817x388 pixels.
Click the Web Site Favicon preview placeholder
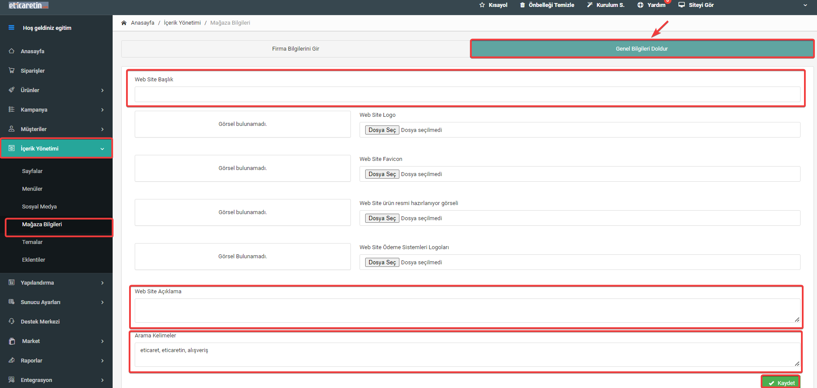pyautogui.click(x=243, y=168)
